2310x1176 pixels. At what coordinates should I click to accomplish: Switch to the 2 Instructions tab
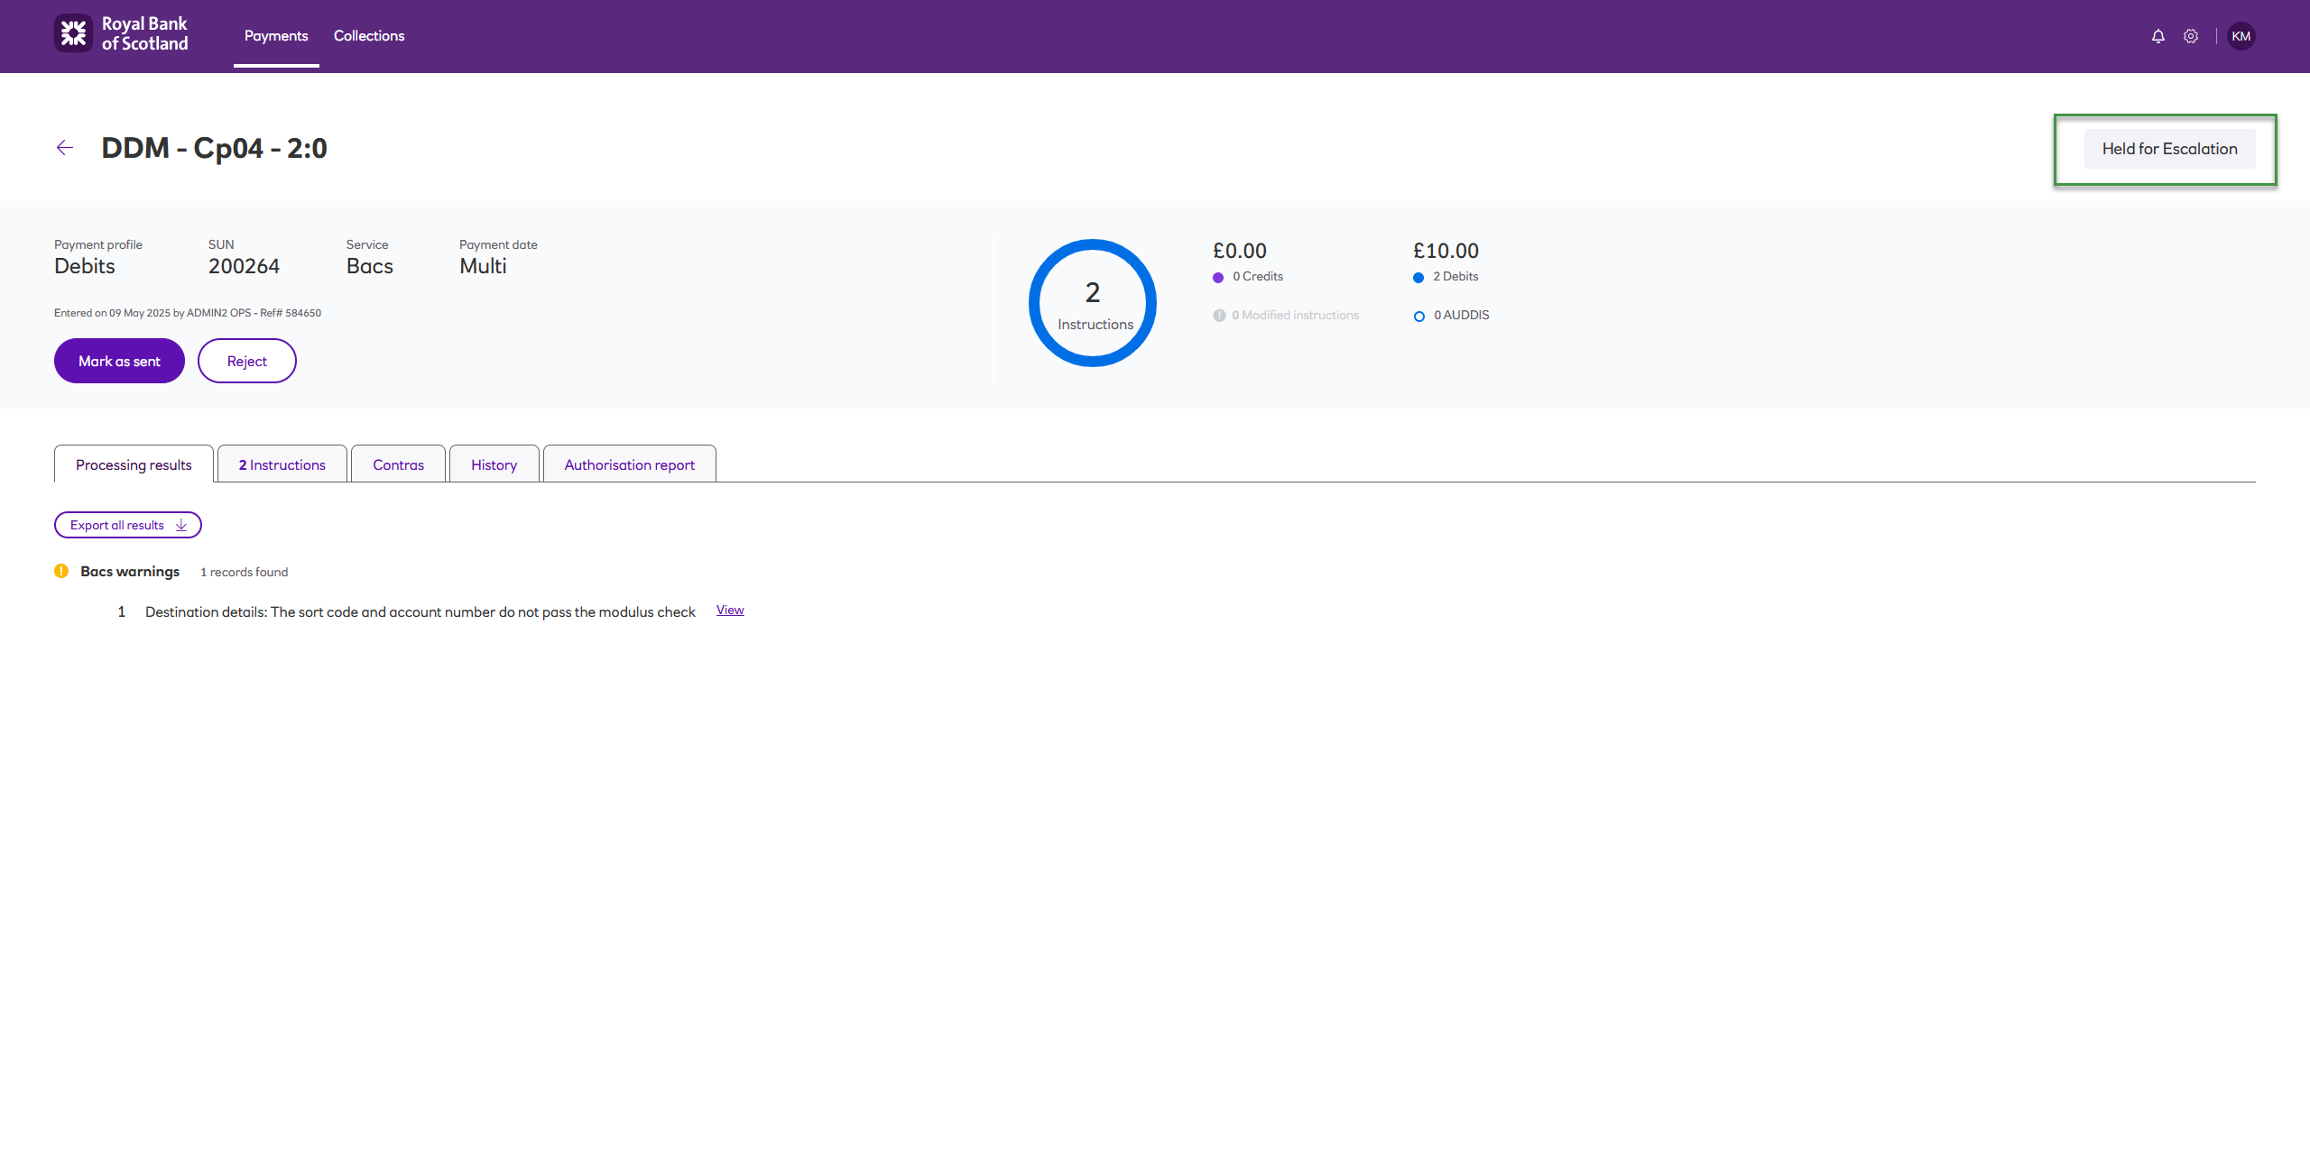coord(282,464)
